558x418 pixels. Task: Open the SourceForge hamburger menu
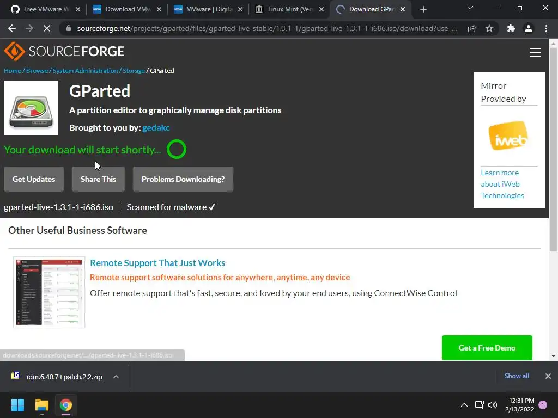pos(535,52)
